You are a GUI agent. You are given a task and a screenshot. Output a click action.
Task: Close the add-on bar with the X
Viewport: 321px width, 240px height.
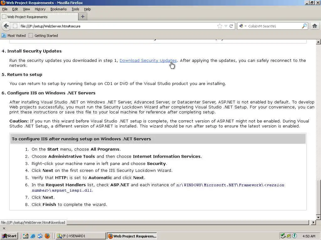(4, 228)
